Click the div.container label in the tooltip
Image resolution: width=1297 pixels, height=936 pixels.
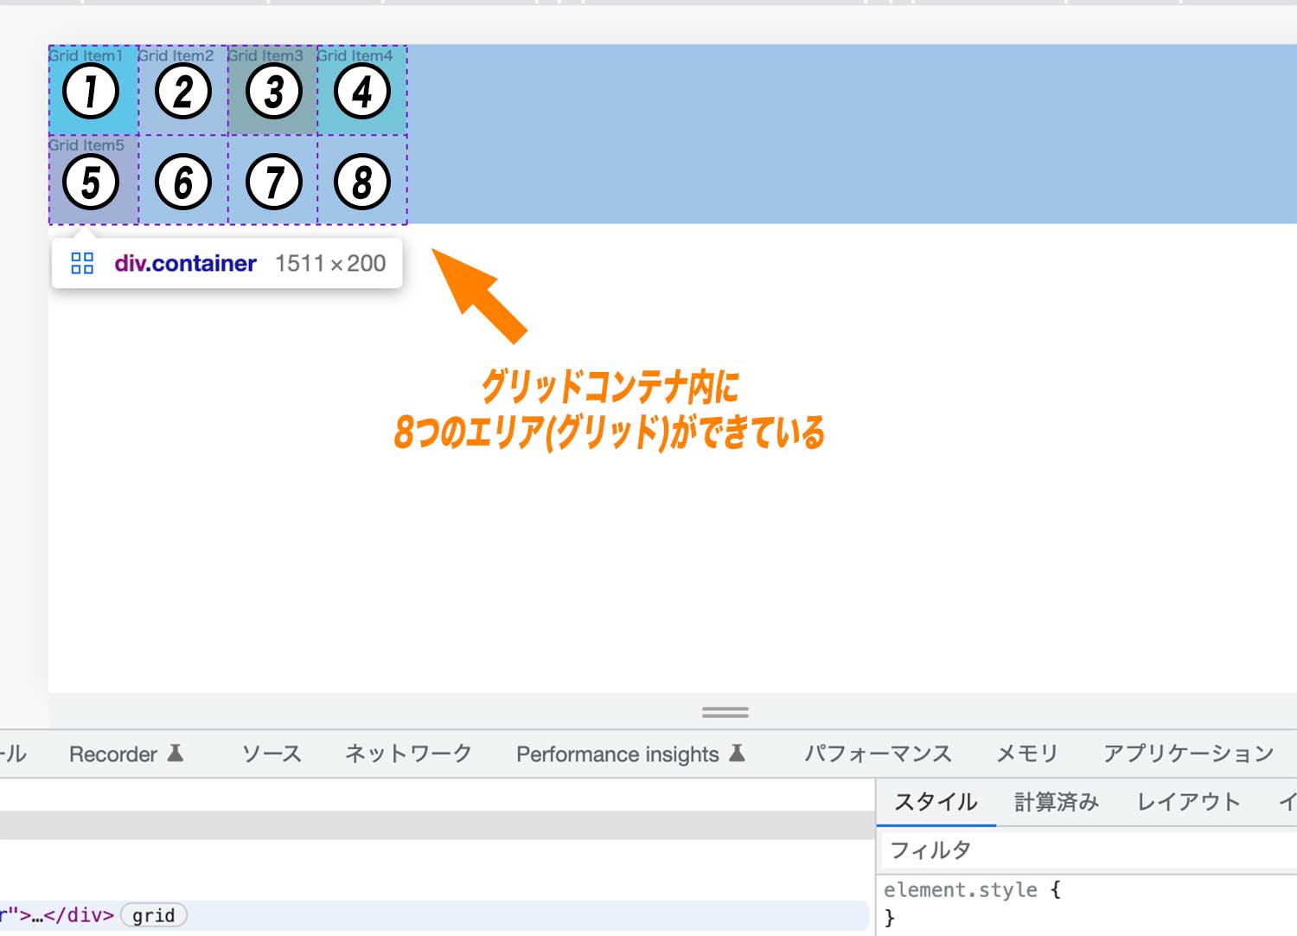pos(185,263)
